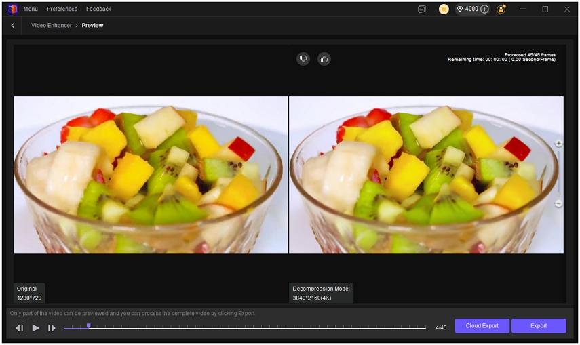The width and height of the screenshot is (580, 345).
Task: Click the Preview breadcrumb label
Action: [92, 26]
